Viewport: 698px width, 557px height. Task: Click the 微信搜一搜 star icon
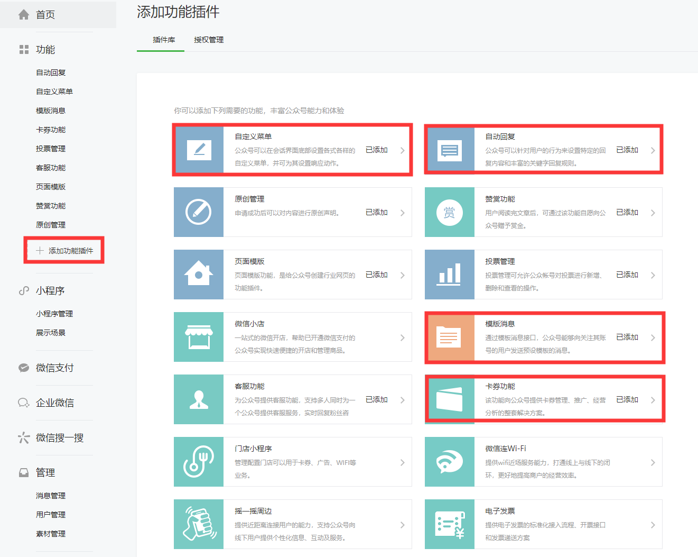(x=24, y=438)
